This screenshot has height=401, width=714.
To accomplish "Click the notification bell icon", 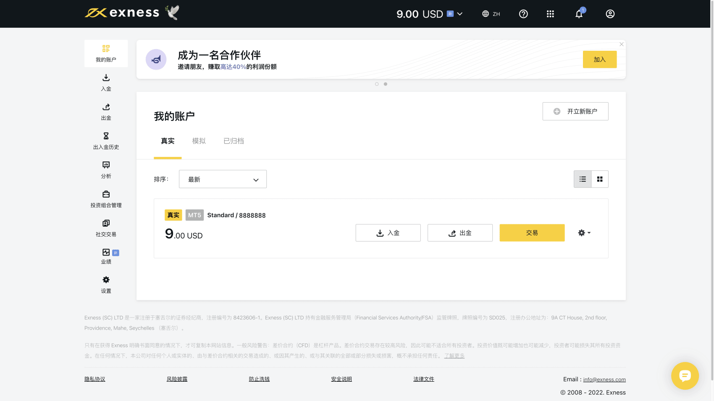I will (x=579, y=14).
